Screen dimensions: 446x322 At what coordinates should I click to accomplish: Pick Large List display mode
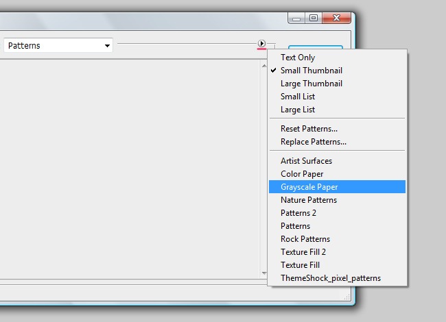coord(298,110)
